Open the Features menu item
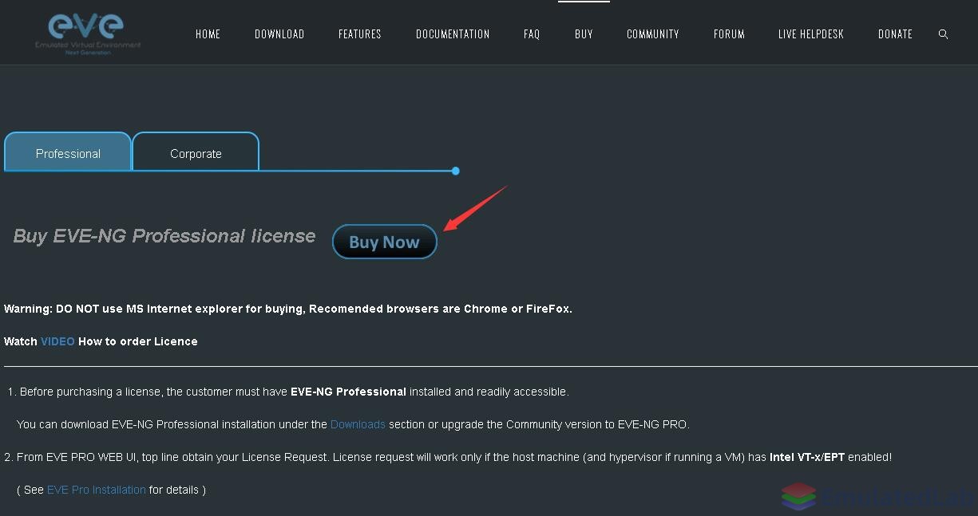Image resolution: width=978 pixels, height=516 pixels. coord(360,34)
